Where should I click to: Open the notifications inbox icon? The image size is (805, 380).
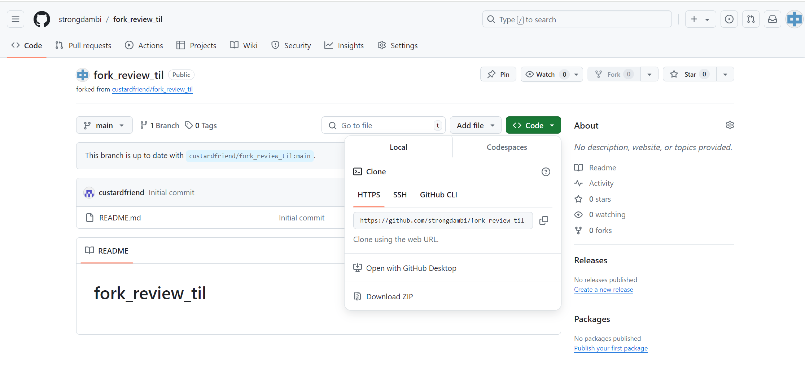(773, 19)
